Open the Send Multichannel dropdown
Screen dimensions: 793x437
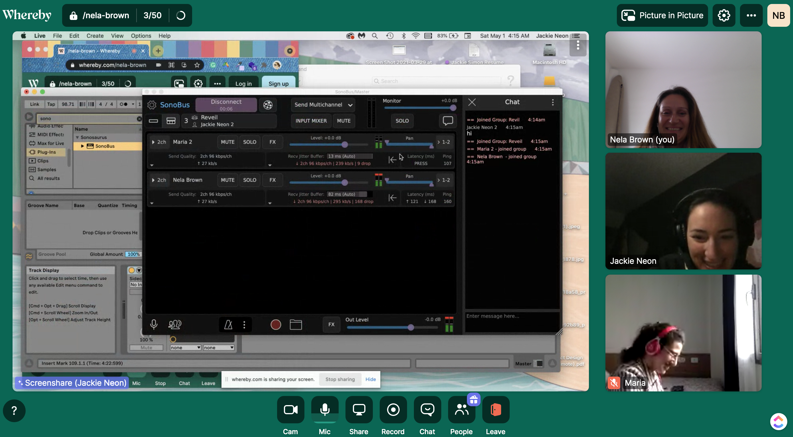[x=323, y=105]
